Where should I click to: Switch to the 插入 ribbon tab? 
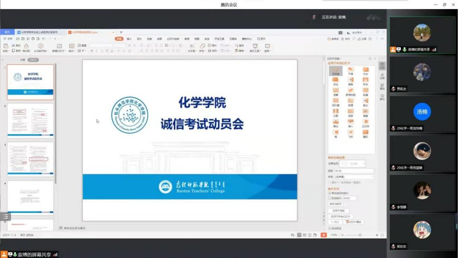click(x=129, y=39)
